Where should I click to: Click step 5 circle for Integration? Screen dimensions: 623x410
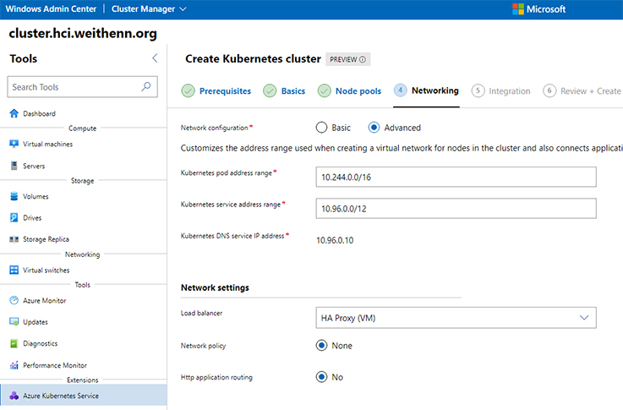tap(478, 91)
